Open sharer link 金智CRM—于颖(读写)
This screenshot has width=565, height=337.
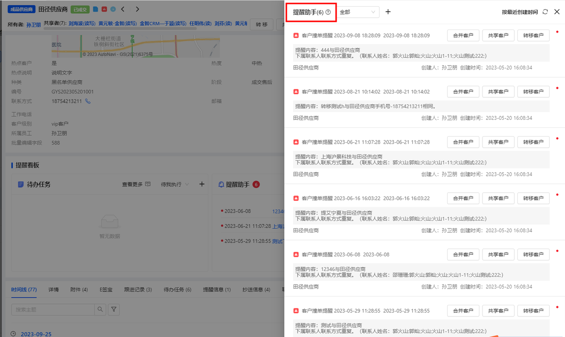(163, 23)
